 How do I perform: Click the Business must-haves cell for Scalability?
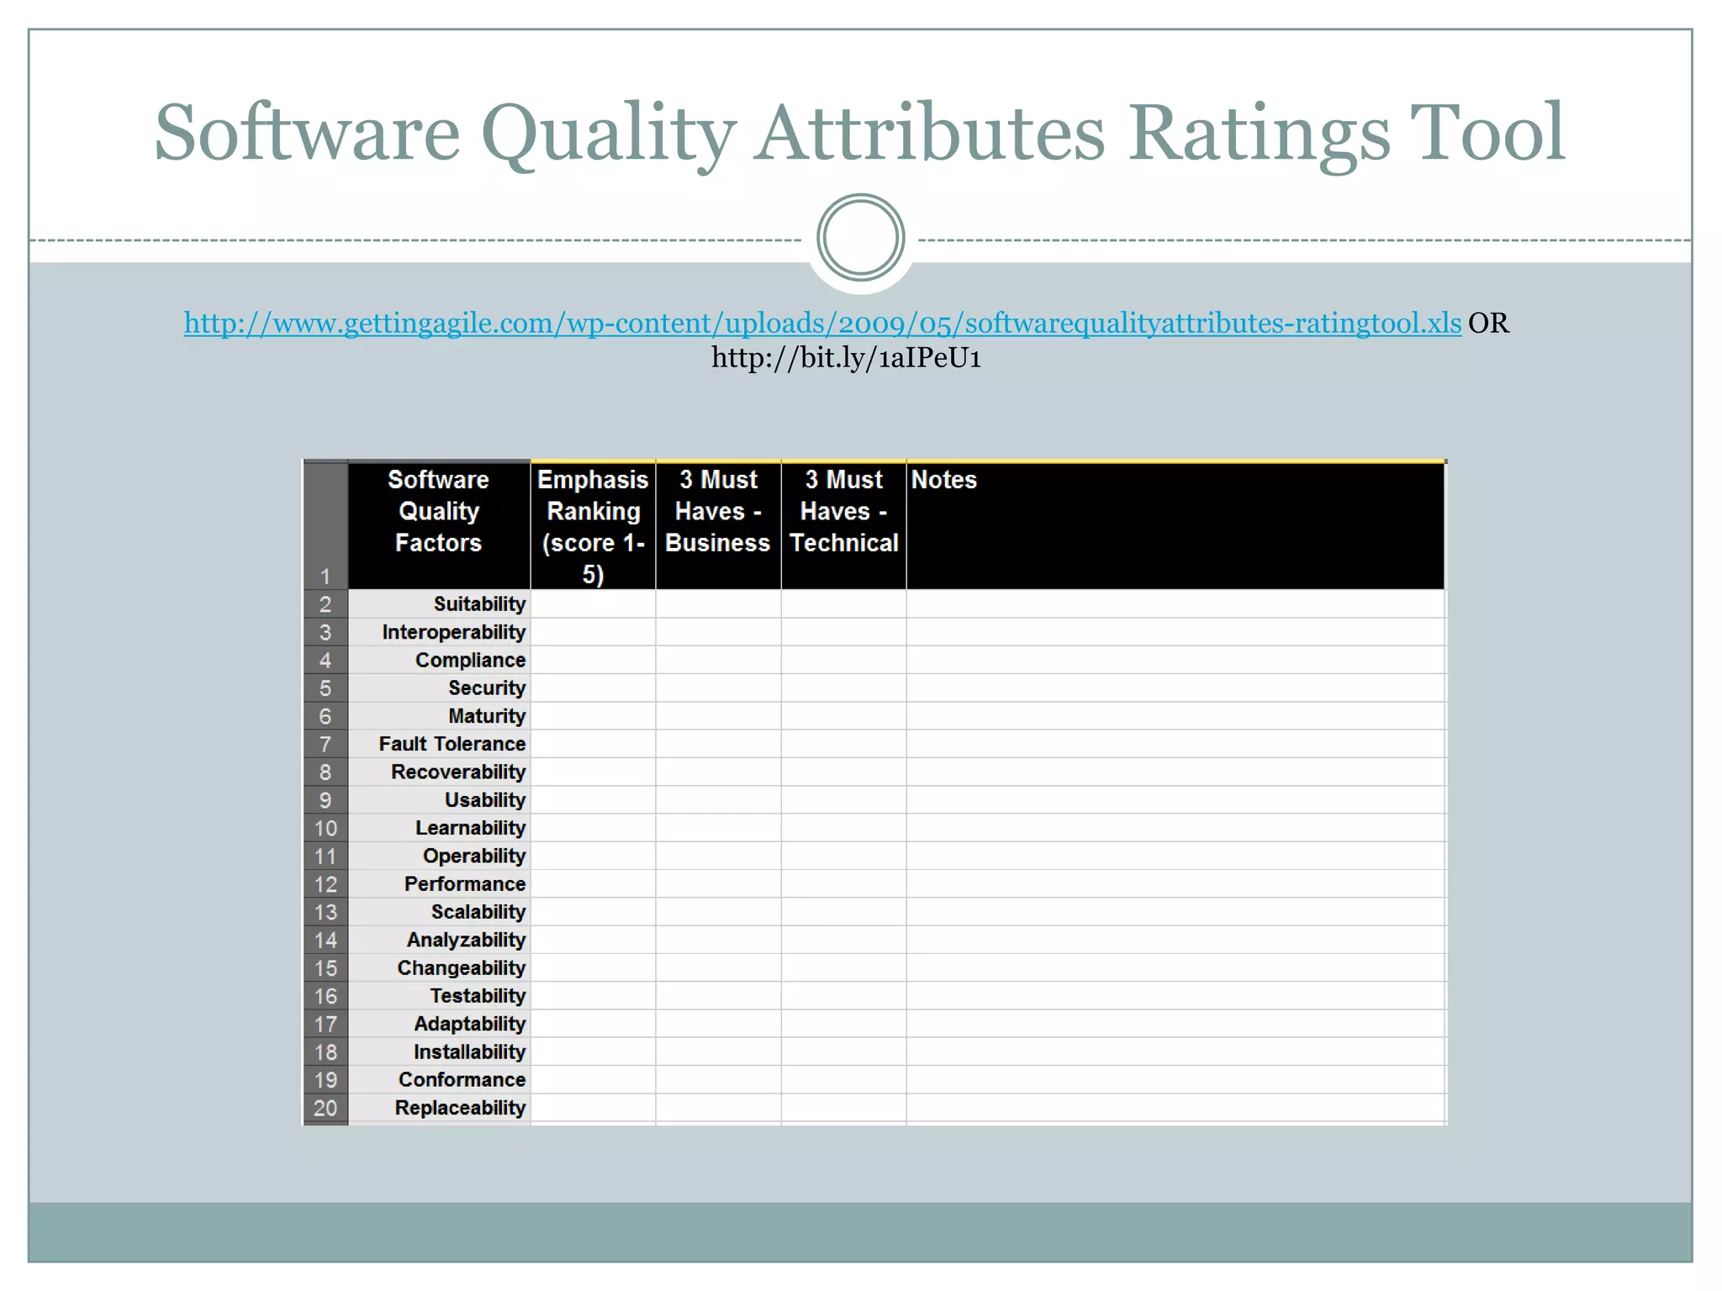[719, 912]
